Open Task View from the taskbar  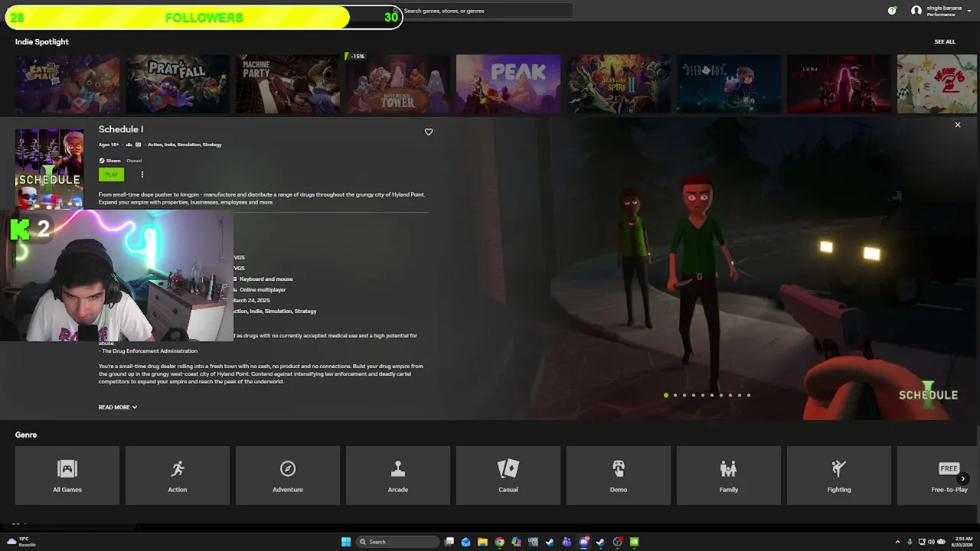coord(449,542)
